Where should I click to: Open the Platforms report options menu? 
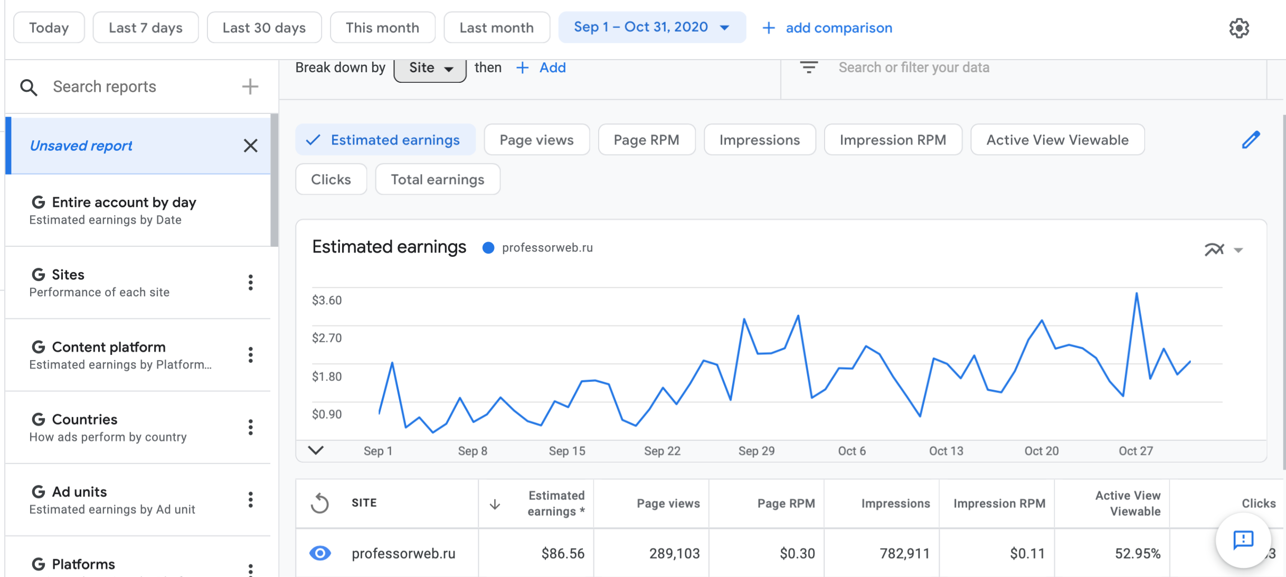tap(251, 570)
